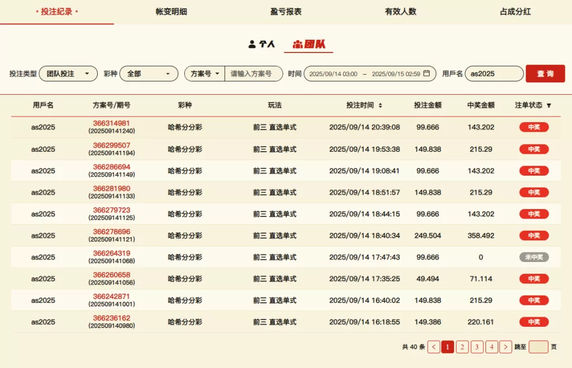
Task: Jump to page 3 in pagination
Action: (x=476, y=347)
